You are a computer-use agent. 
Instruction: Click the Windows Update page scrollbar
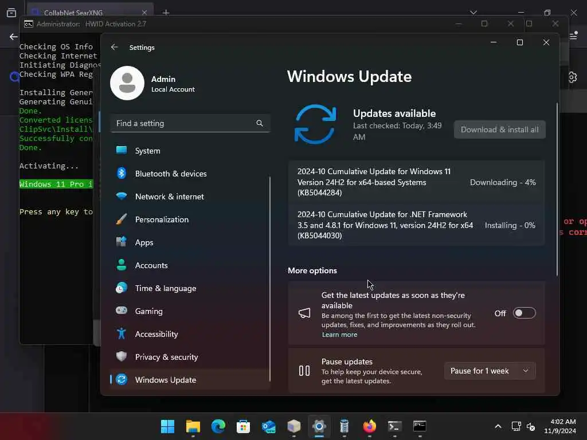(x=557, y=189)
